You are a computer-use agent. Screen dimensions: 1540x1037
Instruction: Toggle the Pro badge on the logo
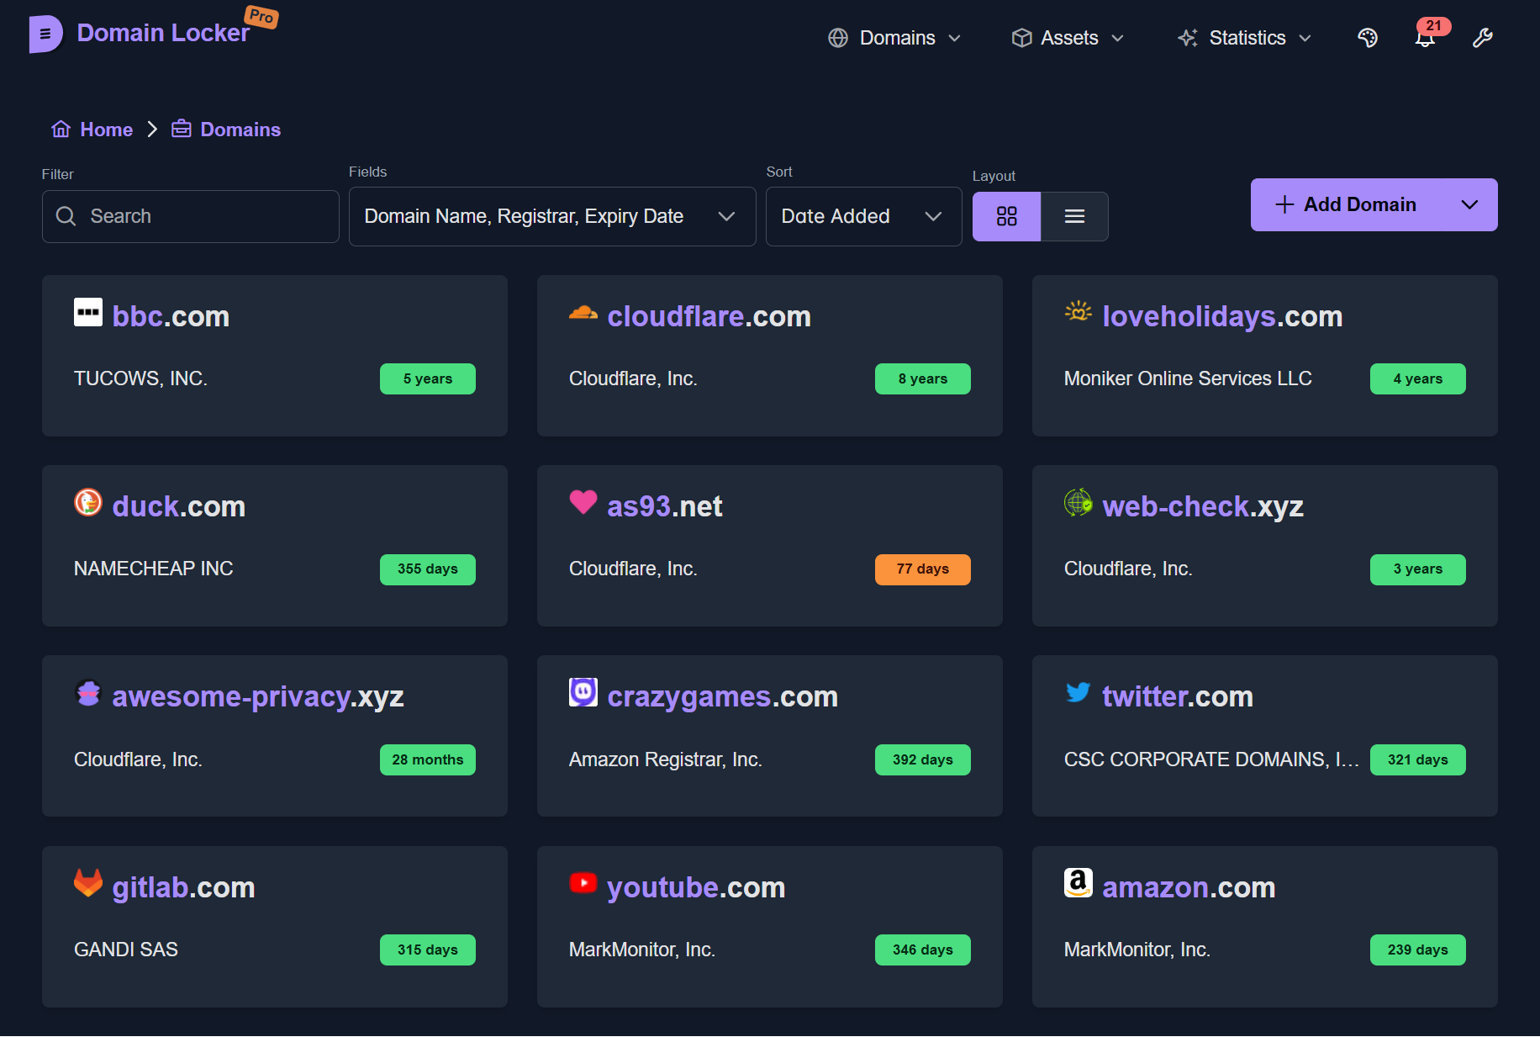(x=261, y=17)
